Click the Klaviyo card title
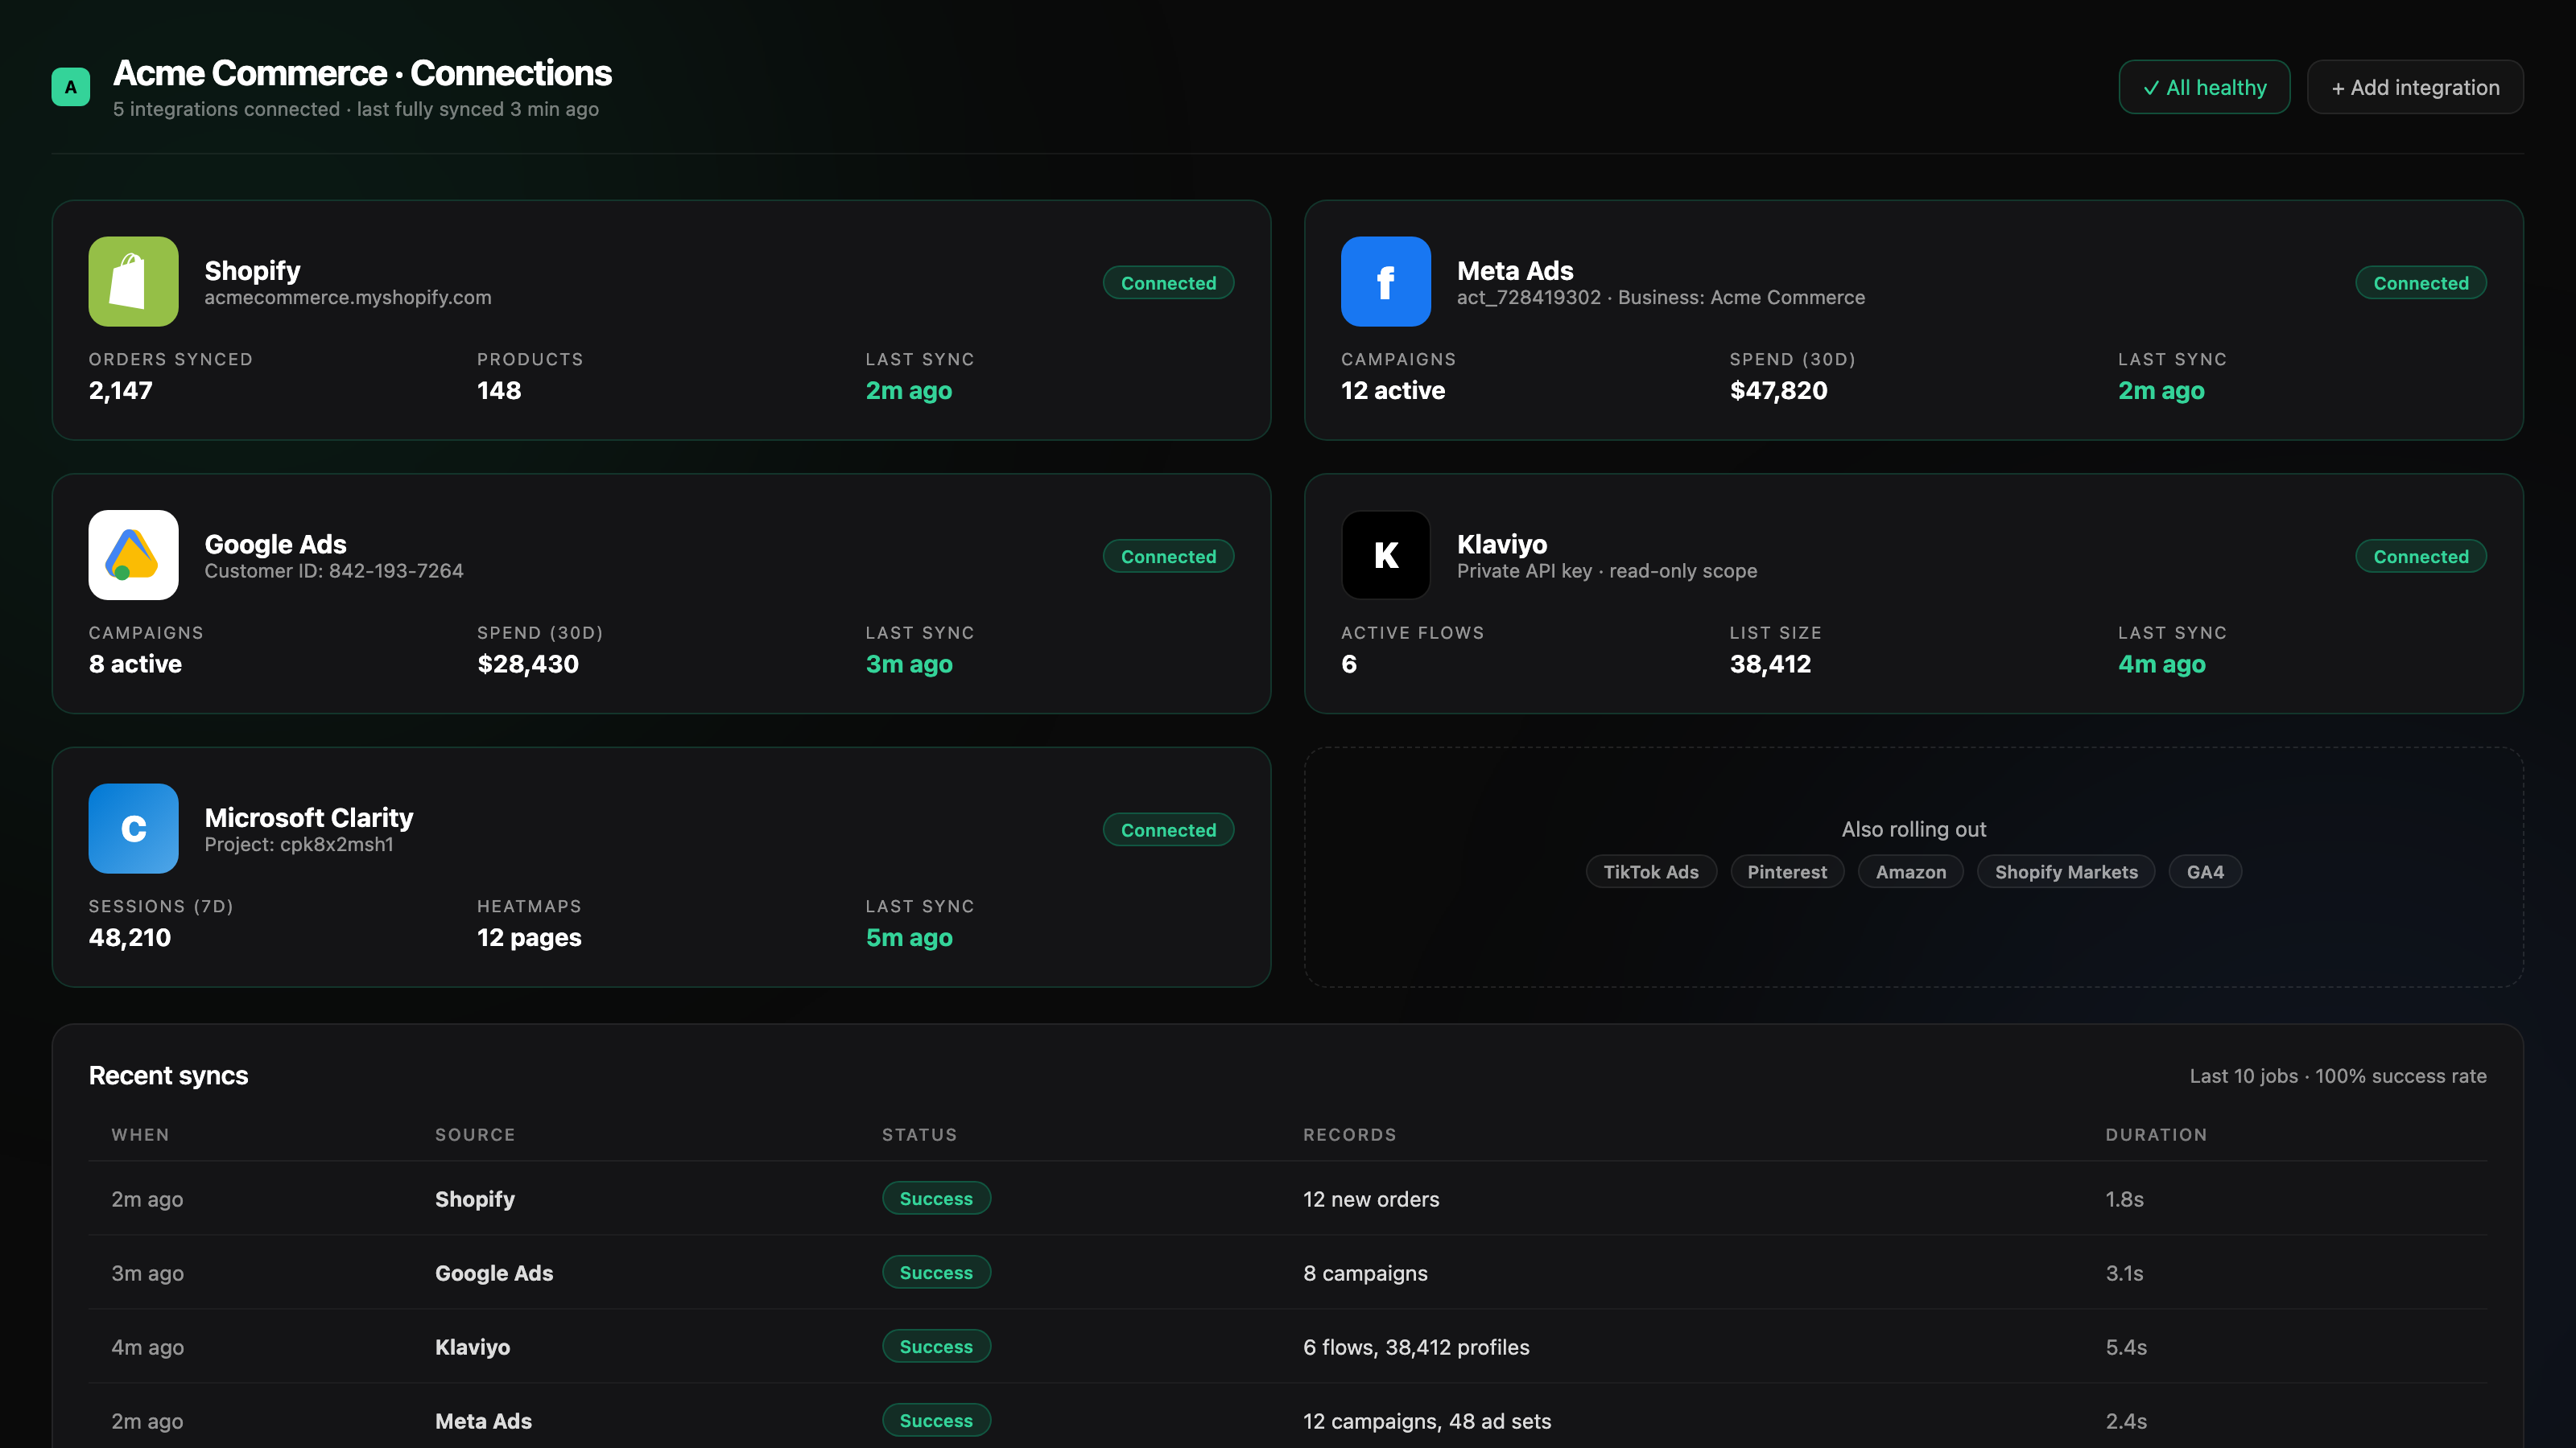This screenshot has width=2576, height=1448. [x=1502, y=545]
